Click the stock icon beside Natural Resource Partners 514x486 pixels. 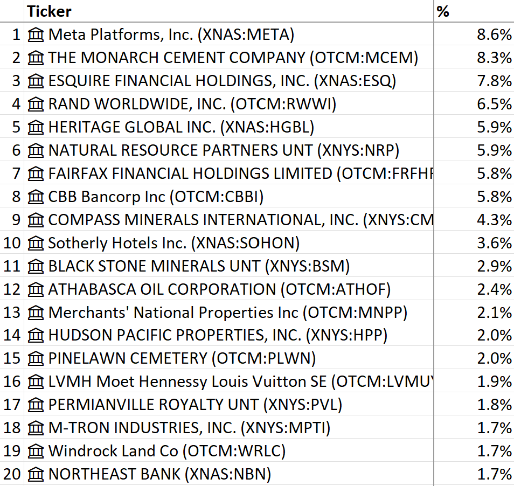[x=36, y=150]
